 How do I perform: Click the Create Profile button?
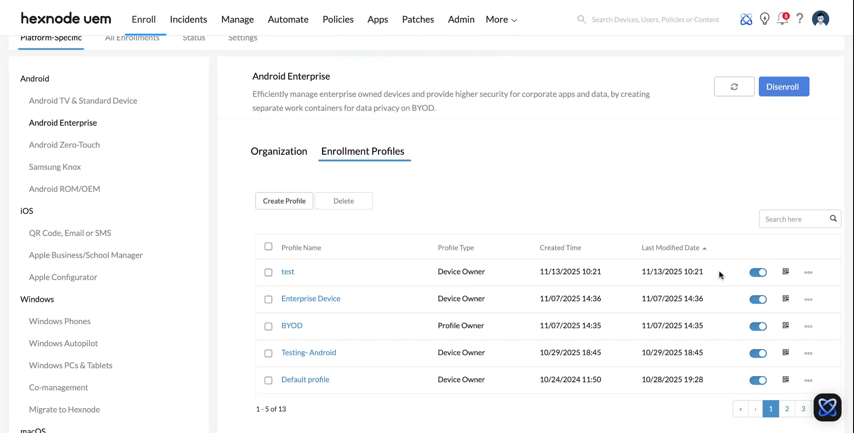284,201
